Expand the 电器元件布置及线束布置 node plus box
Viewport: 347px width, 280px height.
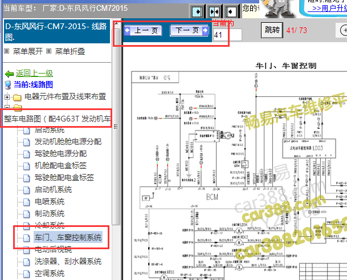(7, 97)
